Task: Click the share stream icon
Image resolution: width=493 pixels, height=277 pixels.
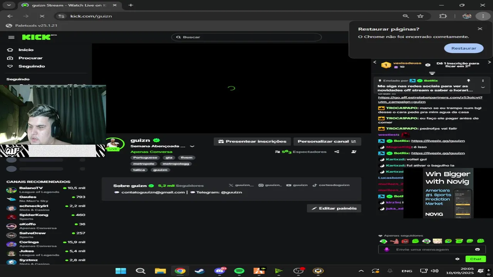Action: pos(337,152)
